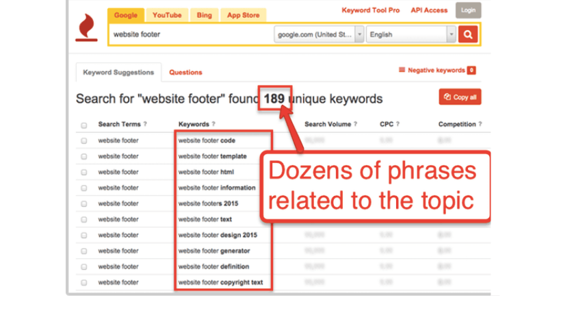
Task: Click the Login button
Action: (x=468, y=10)
